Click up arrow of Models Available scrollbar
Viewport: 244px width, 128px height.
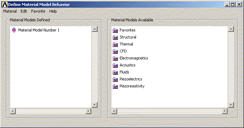point(231,29)
